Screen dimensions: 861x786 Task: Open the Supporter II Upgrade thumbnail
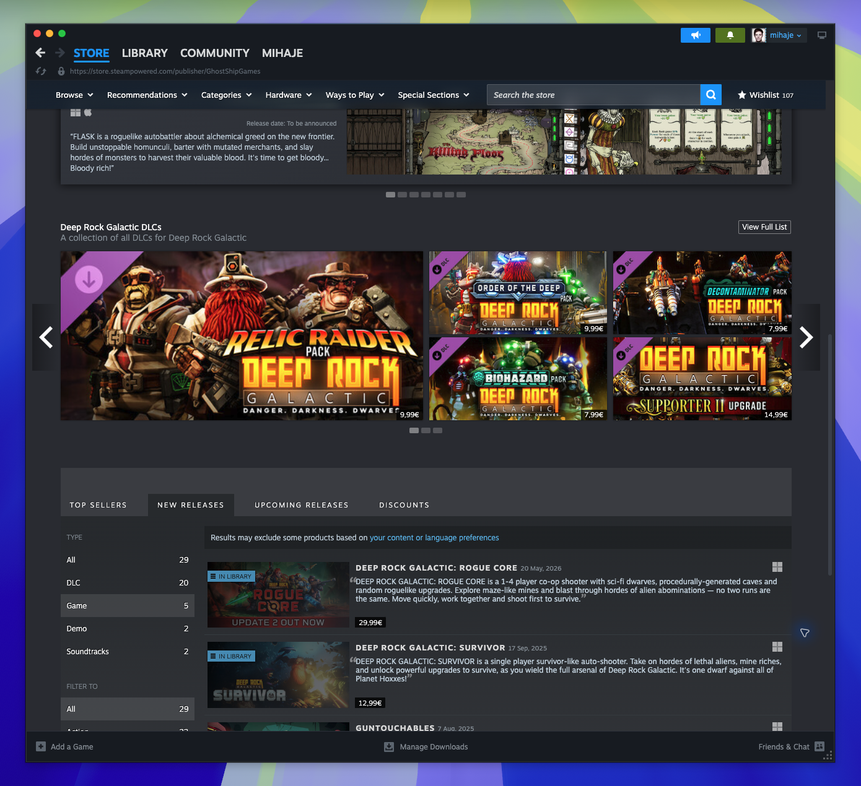(x=702, y=379)
